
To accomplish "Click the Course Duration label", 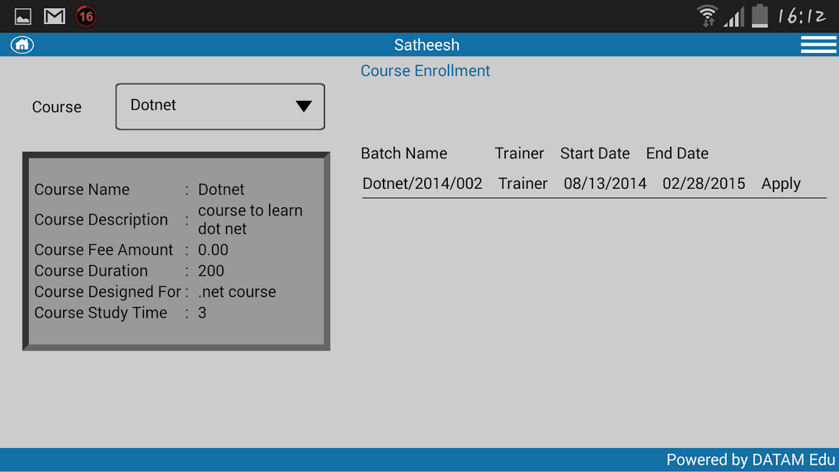I will (x=91, y=271).
